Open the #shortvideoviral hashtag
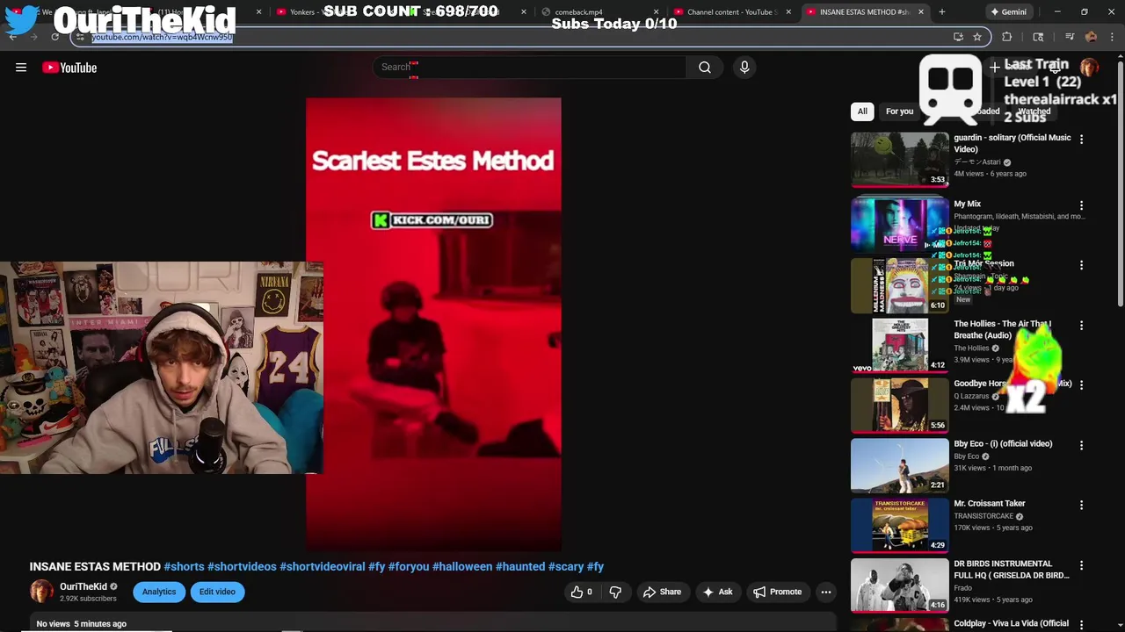Image resolution: width=1125 pixels, height=632 pixels. [x=323, y=567]
